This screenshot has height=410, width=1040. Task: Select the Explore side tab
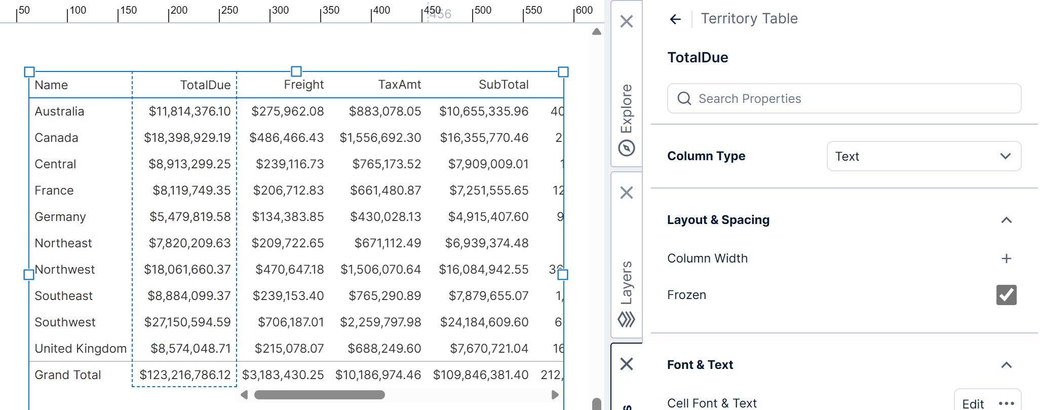click(x=627, y=108)
